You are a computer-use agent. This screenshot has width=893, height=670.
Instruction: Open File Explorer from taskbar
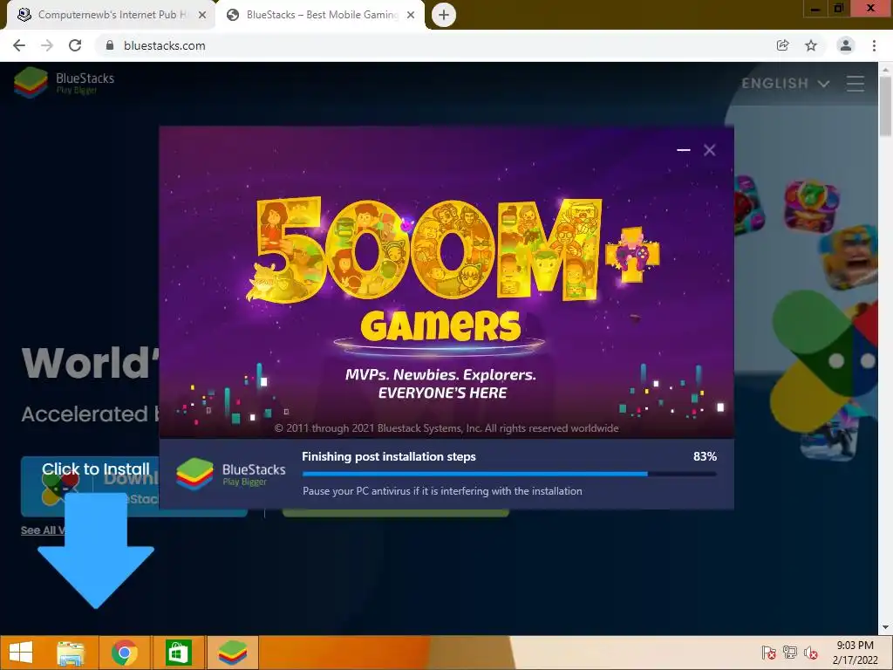click(x=71, y=653)
